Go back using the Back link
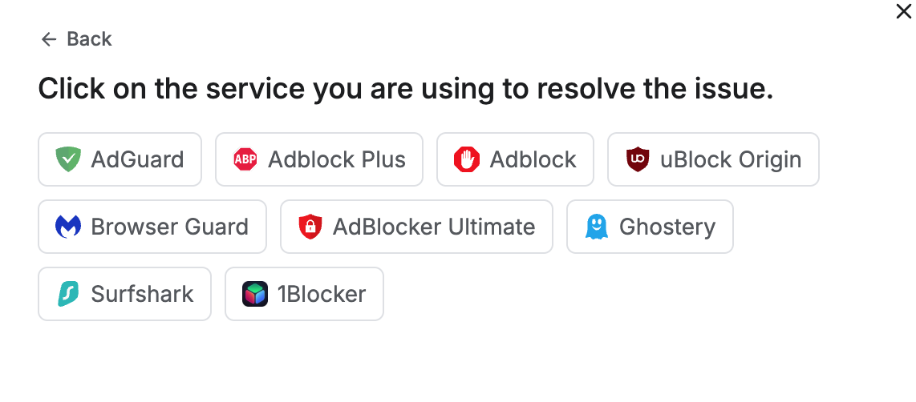 pyautogui.click(x=77, y=39)
